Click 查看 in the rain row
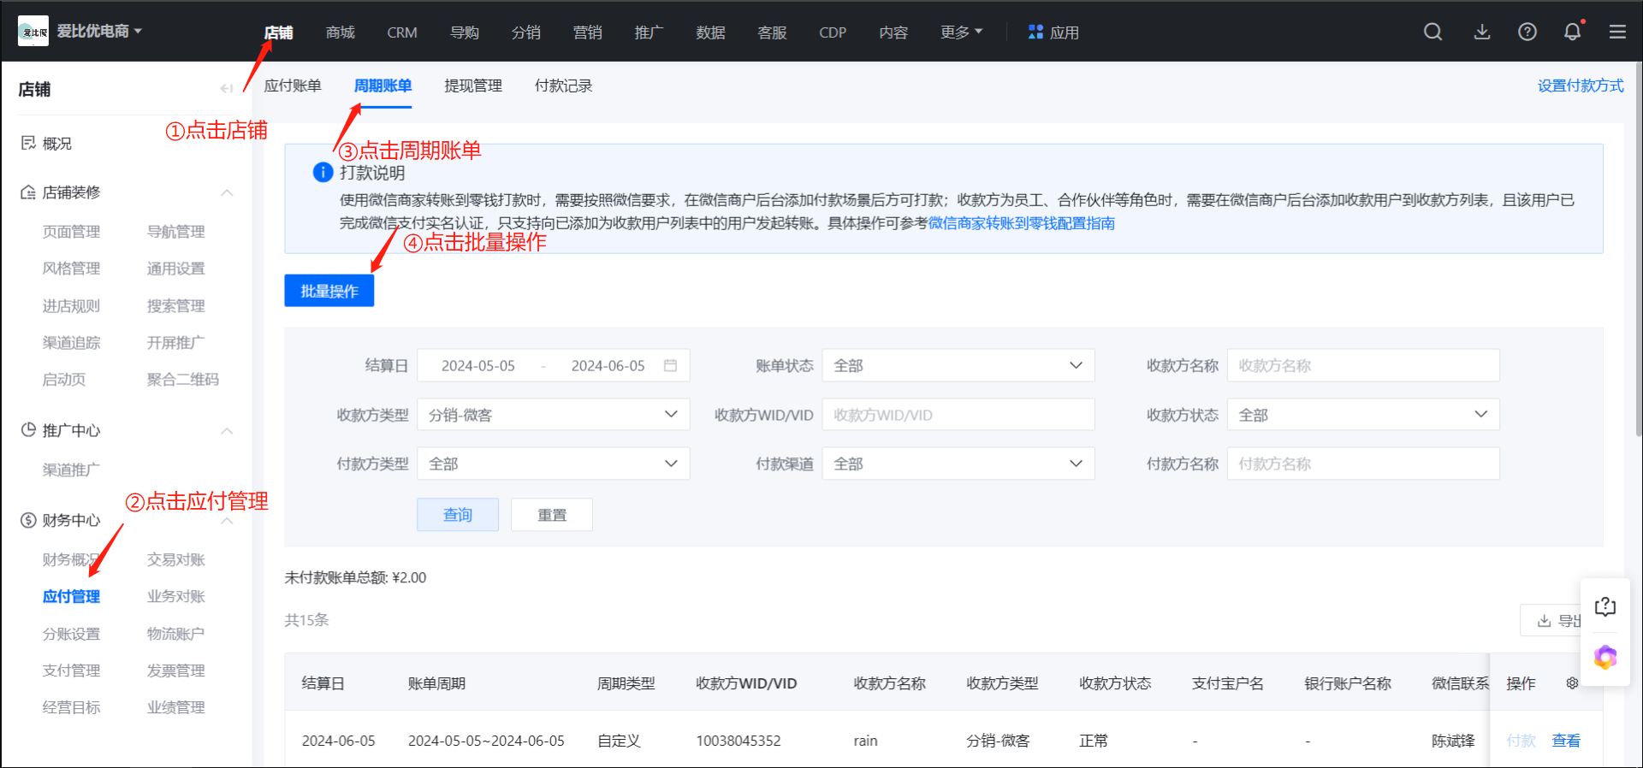 (x=1566, y=741)
